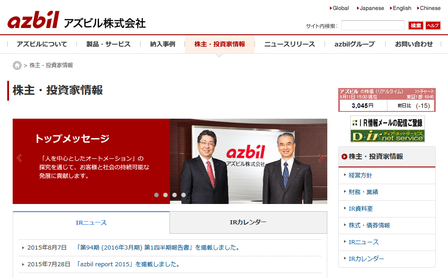Image resolution: width=448 pixels, height=278 pixels.
Task: Focus the サイト内検索 search field
Action: coord(373,25)
